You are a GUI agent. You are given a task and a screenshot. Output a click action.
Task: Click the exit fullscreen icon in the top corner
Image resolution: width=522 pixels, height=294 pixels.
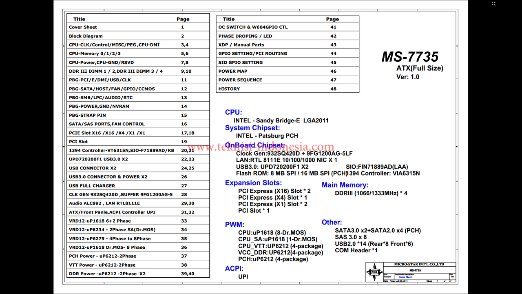pos(493,3)
